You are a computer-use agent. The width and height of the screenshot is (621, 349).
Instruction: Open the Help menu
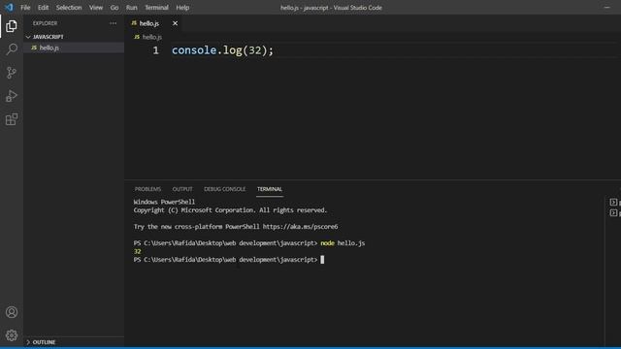[x=182, y=8]
